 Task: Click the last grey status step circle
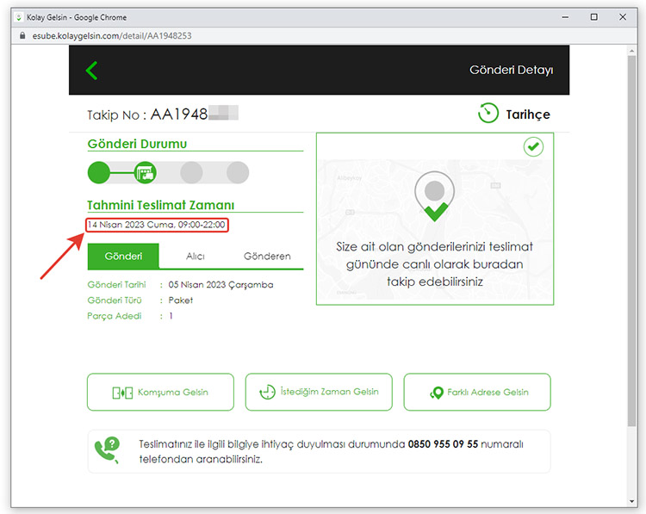238,172
